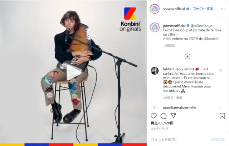Open the three-dot more options menu
Screen dimensions: 229x146
pos(223,9)
